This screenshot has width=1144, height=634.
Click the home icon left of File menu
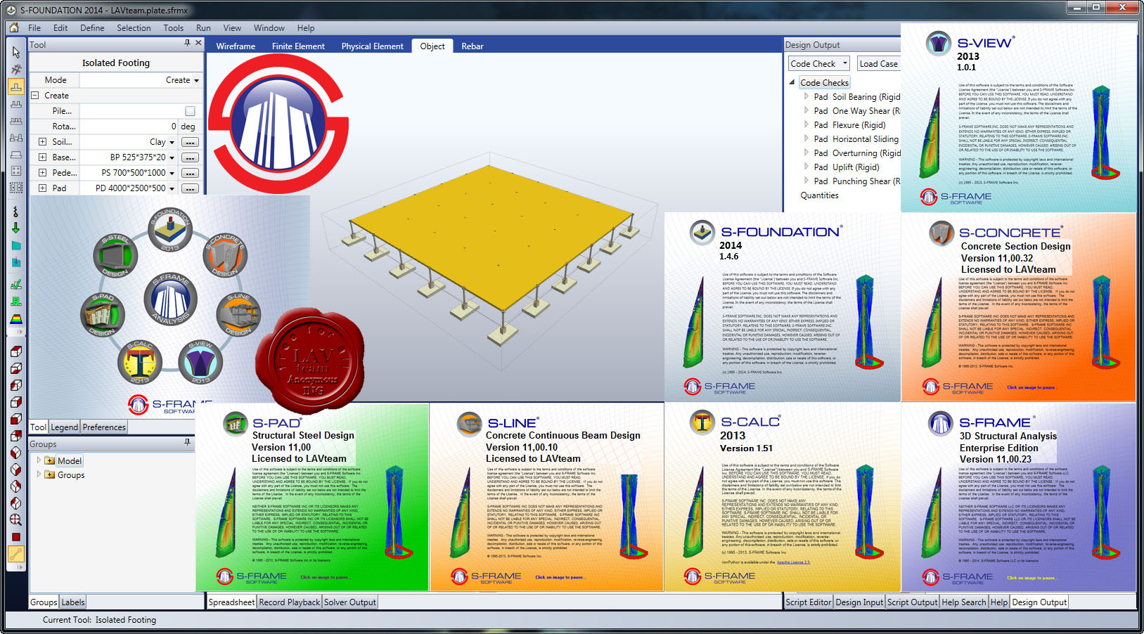pyautogui.click(x=13, y=28)
